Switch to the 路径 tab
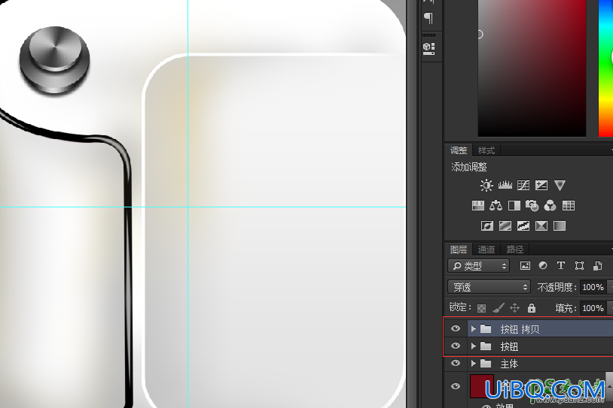 pos(515,249)
